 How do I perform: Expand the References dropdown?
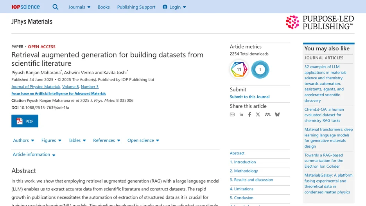(x=107, y=140)
